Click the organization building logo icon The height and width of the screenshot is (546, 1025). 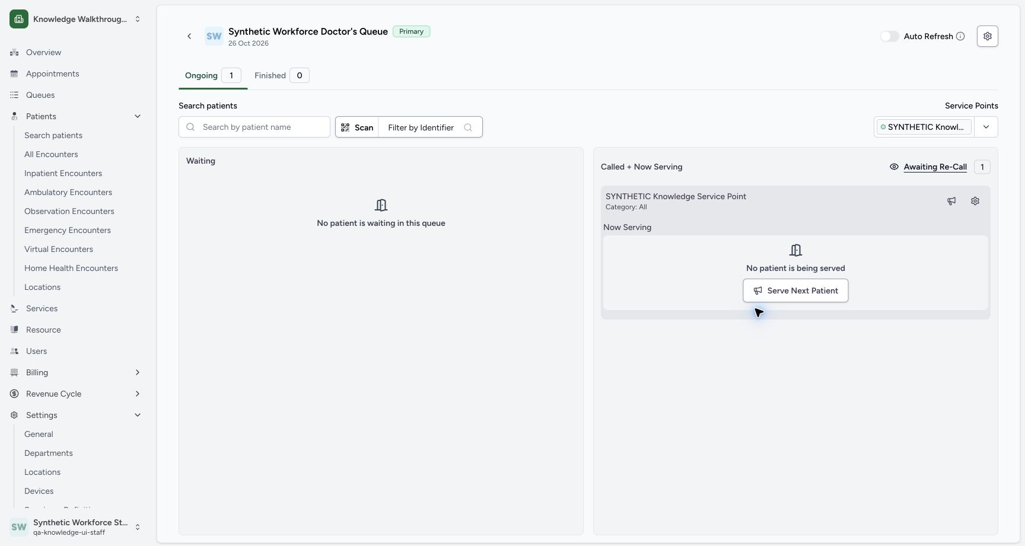[19, 19]
